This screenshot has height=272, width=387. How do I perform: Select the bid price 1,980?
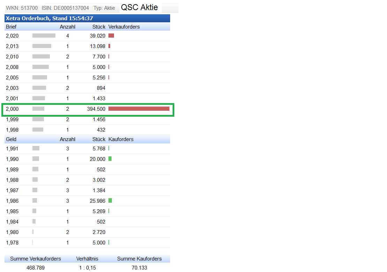pos(12,232)
